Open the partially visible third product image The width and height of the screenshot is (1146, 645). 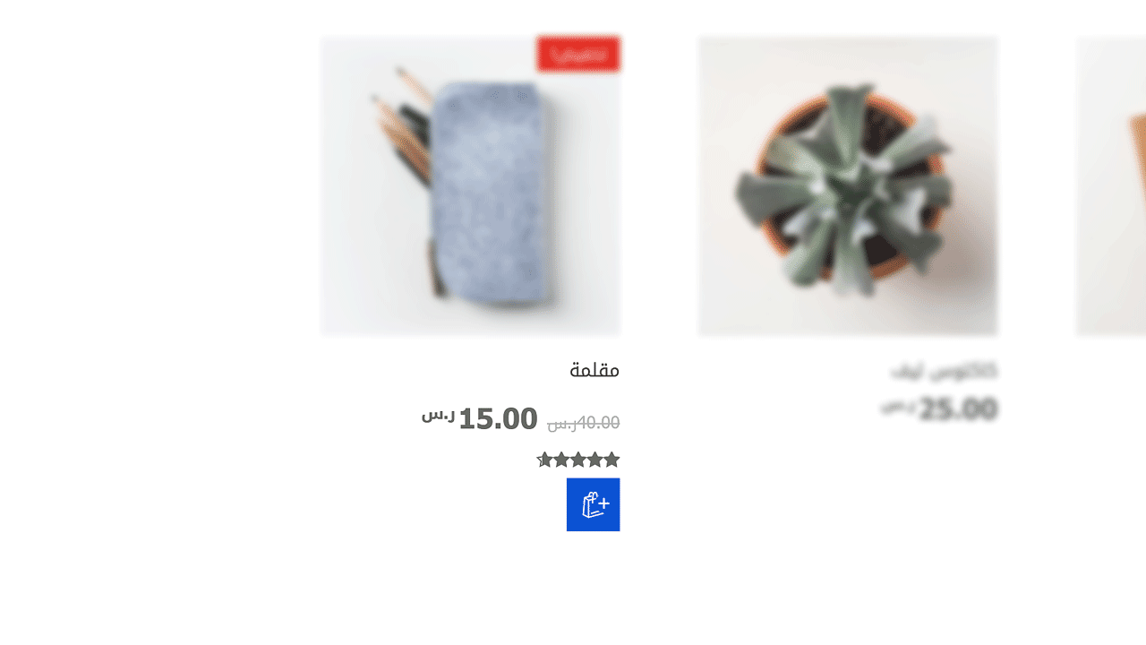pyautogui.click(x=1111, y=186)
